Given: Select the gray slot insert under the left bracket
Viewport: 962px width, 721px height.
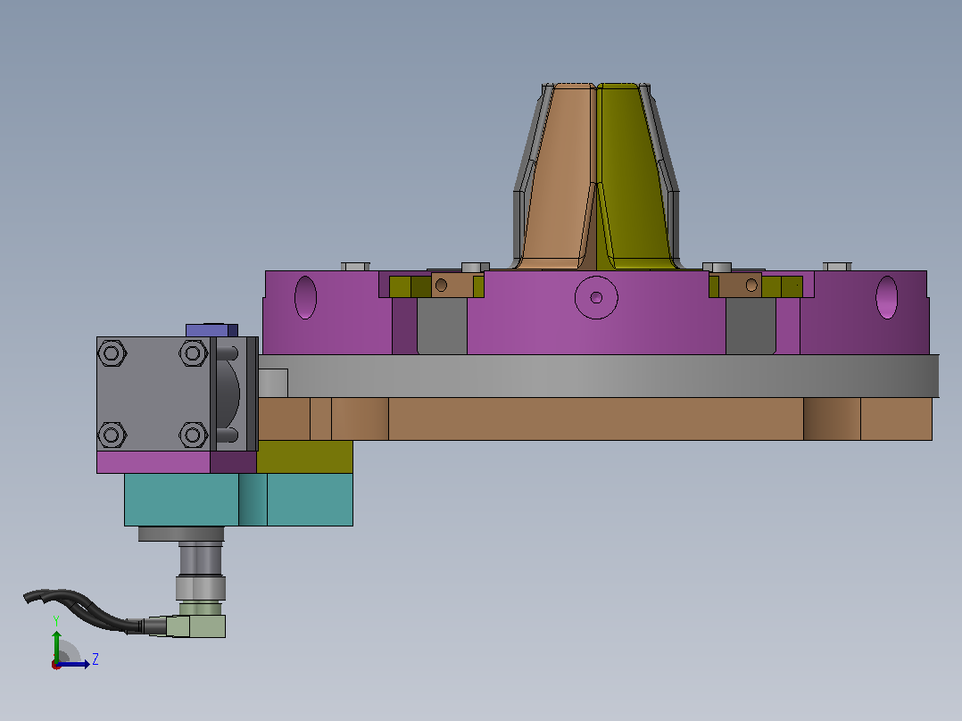Looking at the screenshot, I should pos(442,327).
